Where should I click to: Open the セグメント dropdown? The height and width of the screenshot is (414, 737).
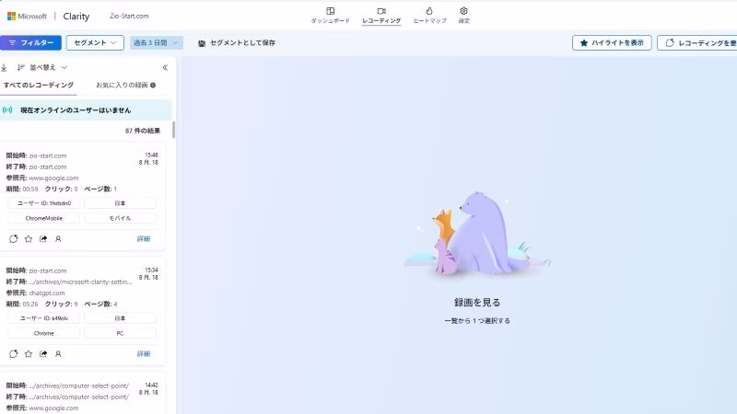click(x=95, y=42)
